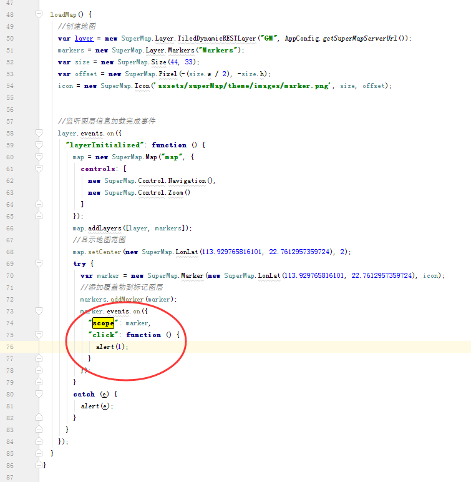Click the fold end marker on line 86
Image resolution: width=471 pixels, height=482 pixels.
point(39,465)
